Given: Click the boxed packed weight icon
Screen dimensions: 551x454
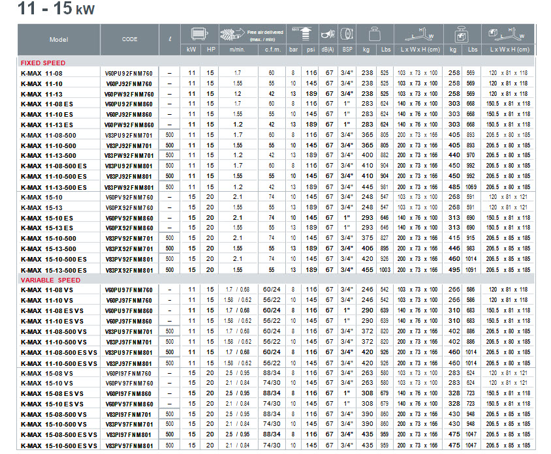Looking at the screenshot, I should (x=462, y=35).
